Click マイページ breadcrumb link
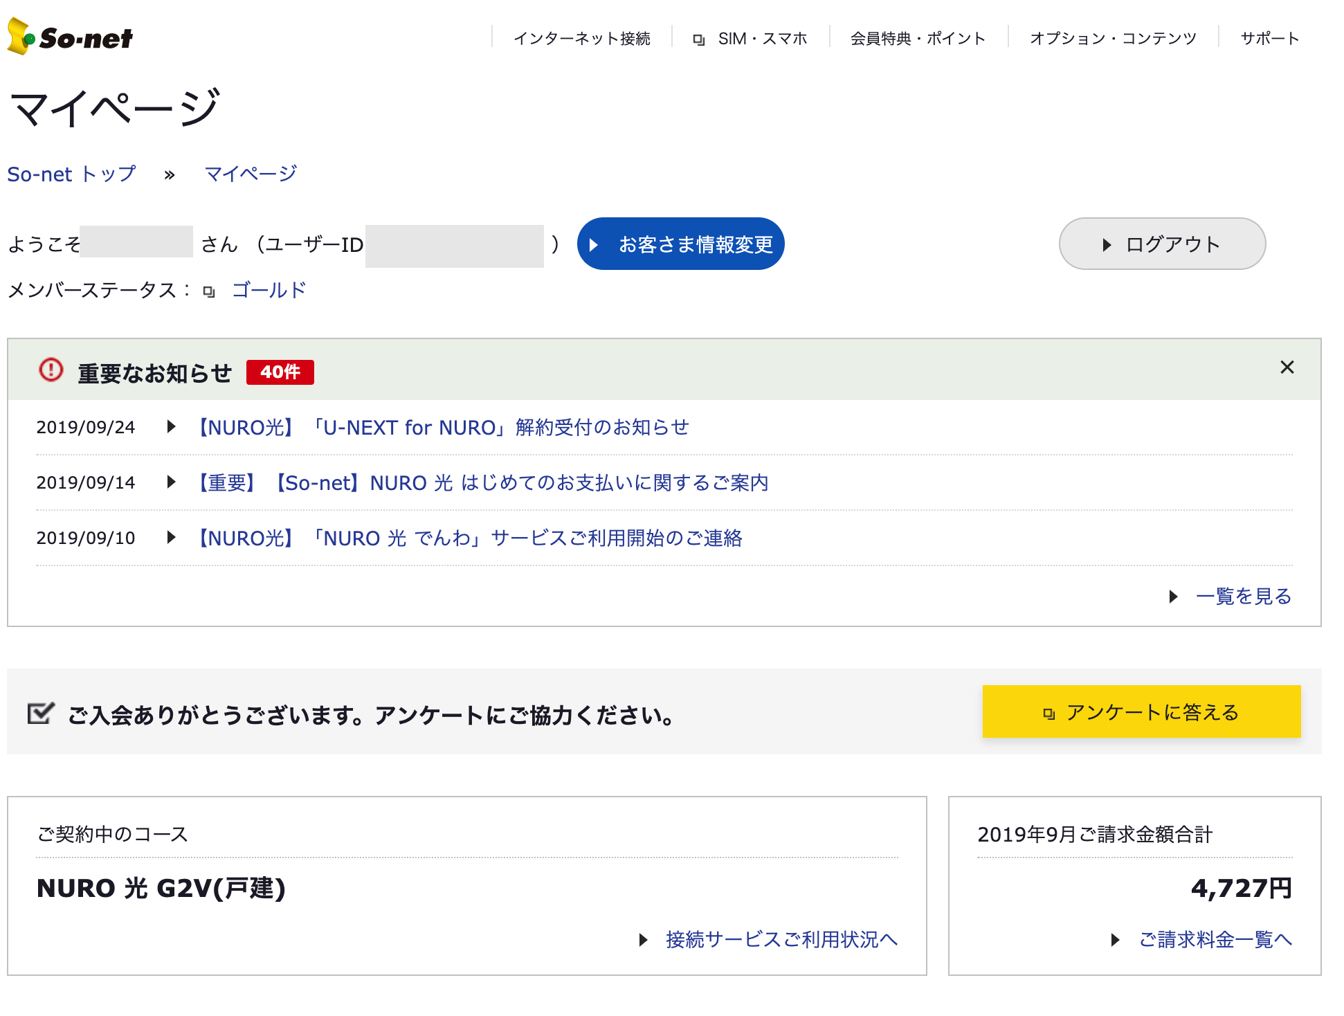Screen dimensions: 1344x1016 [x=251, y=174]
